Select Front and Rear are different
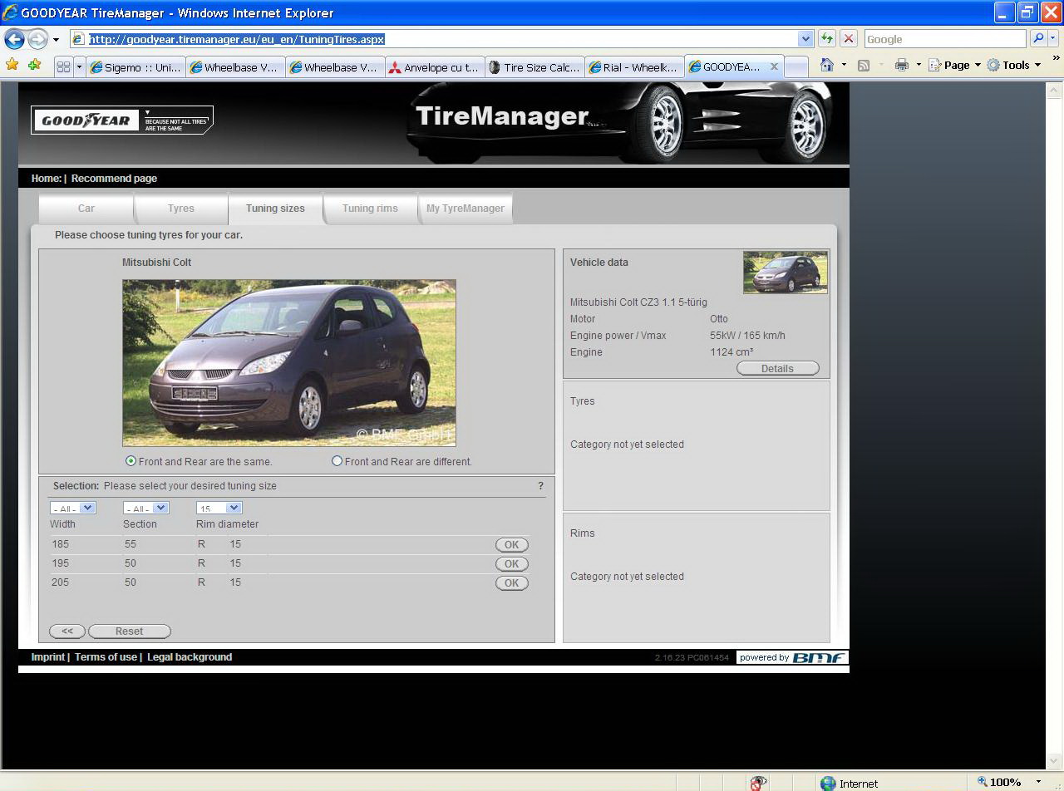The image size is (1064, 791). point(337,461)
